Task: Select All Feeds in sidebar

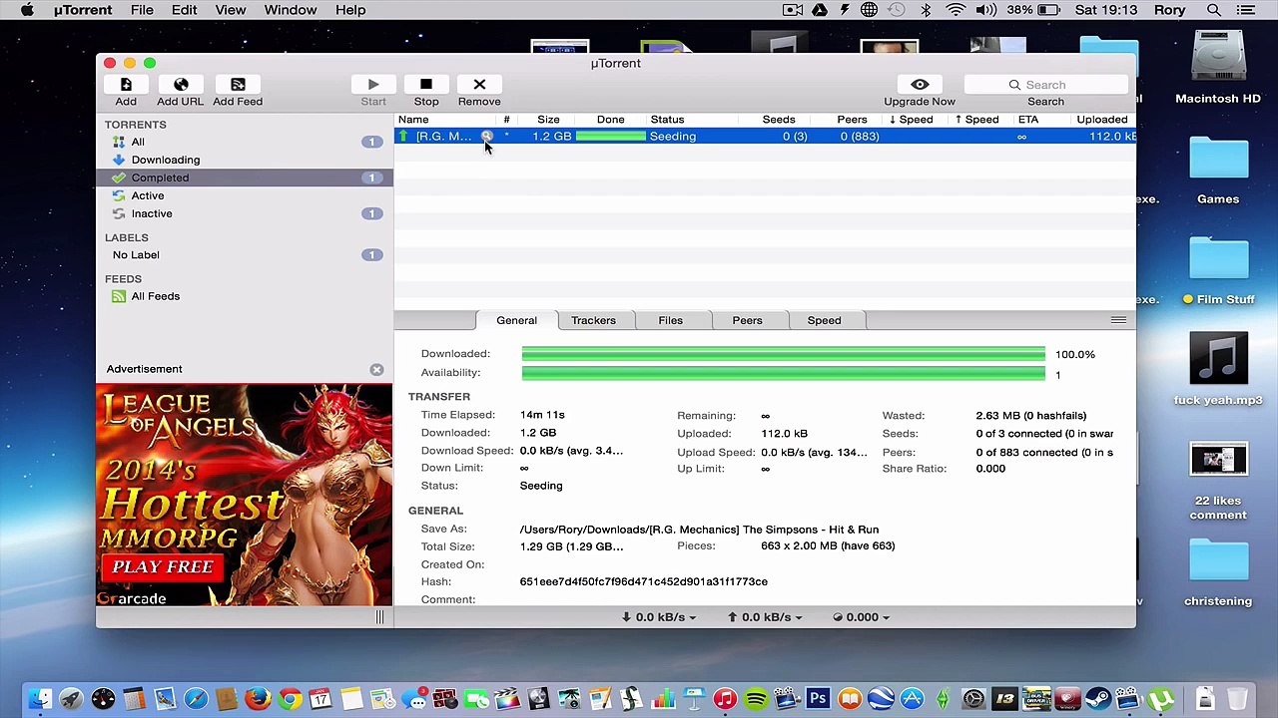Action: pos(155,296)
